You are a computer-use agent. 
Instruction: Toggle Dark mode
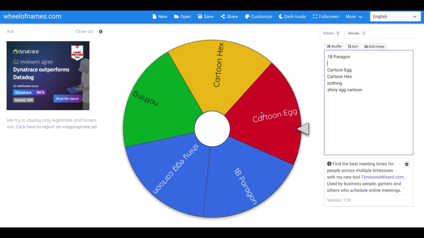[292, 17]
